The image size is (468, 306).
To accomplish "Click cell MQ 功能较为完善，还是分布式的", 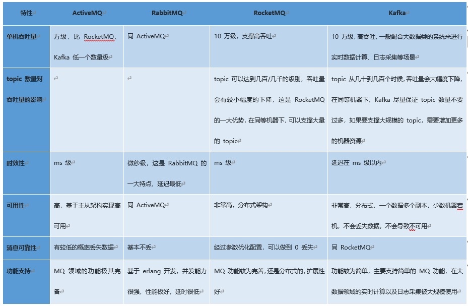I will [x=269, y=282].
